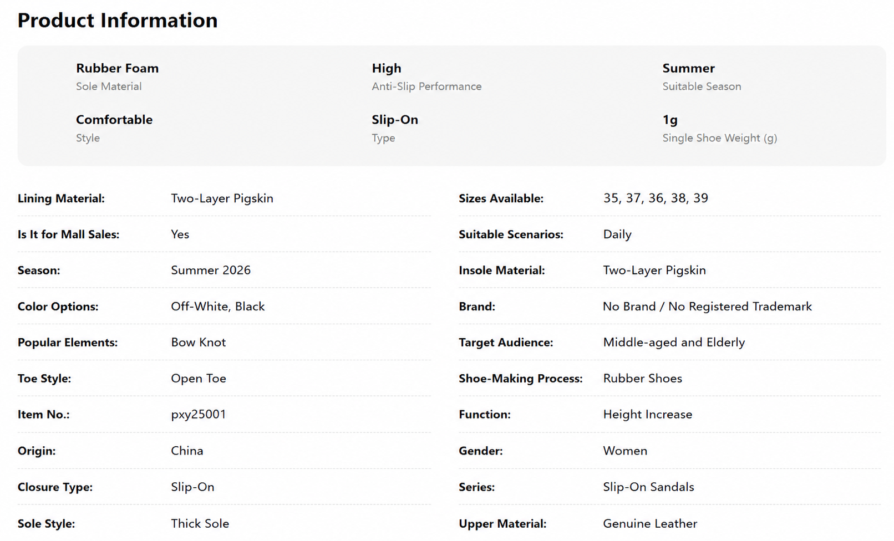894x541 pixels.
Task: Click the Summer suitable season value
Action: point(688,68)
